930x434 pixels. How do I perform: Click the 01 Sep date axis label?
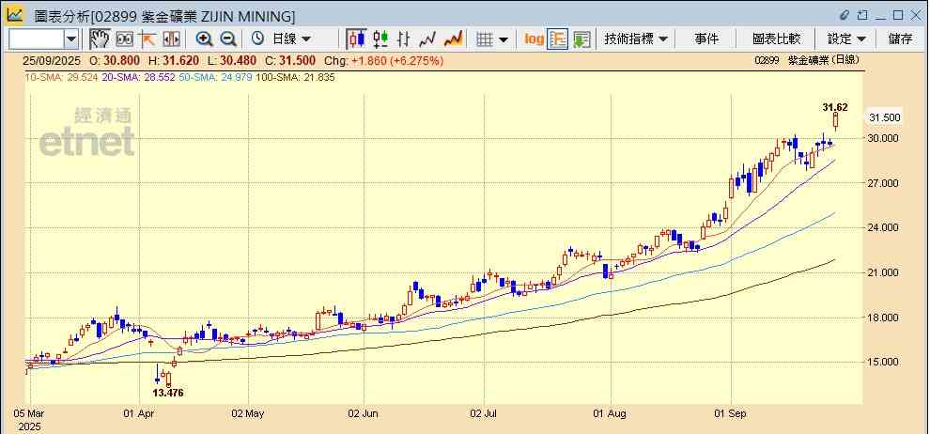coord(732,413)
